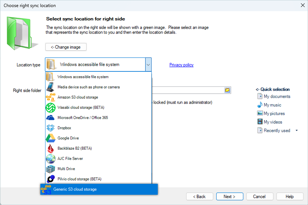The image size is (308, 205).
Task: Click the My videos film icon
Action: click(260, 122)
